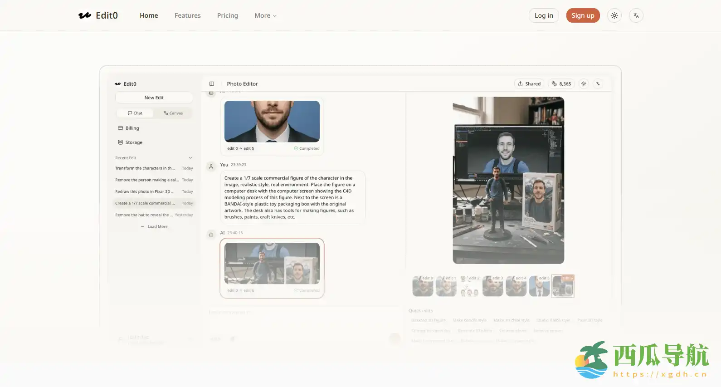Select the edit 5 thumbnail in the strip
The width and height of the screenshot is (721, 387).
[539, 286]
